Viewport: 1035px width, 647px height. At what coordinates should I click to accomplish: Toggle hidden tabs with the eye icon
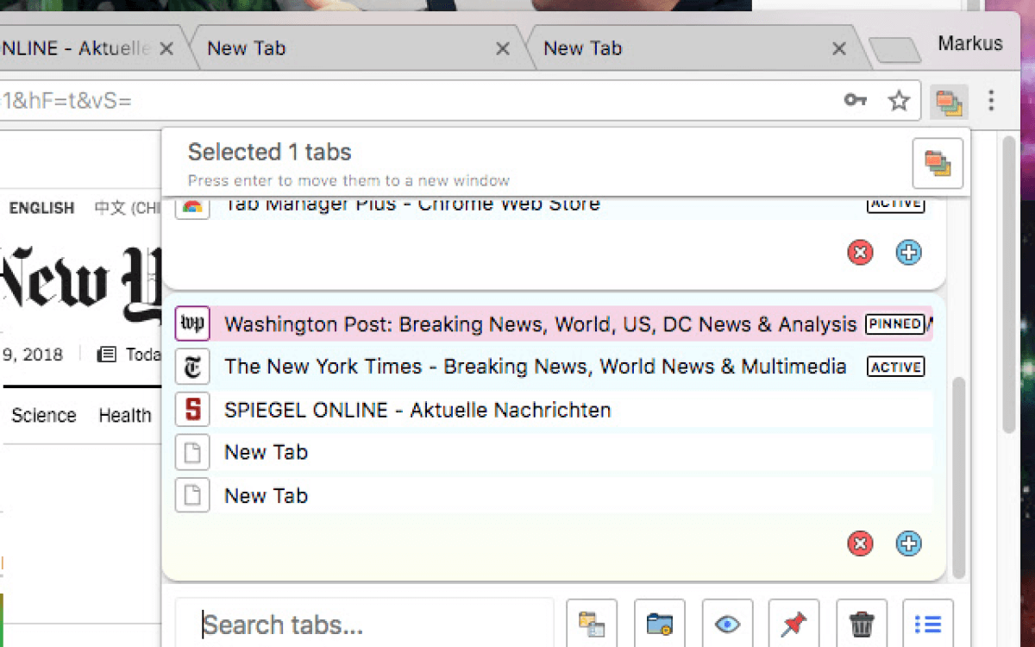[x=727, y=624]
